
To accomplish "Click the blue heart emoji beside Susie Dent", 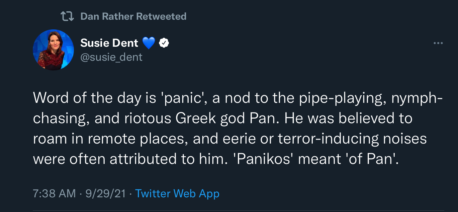I will point(149,43).
